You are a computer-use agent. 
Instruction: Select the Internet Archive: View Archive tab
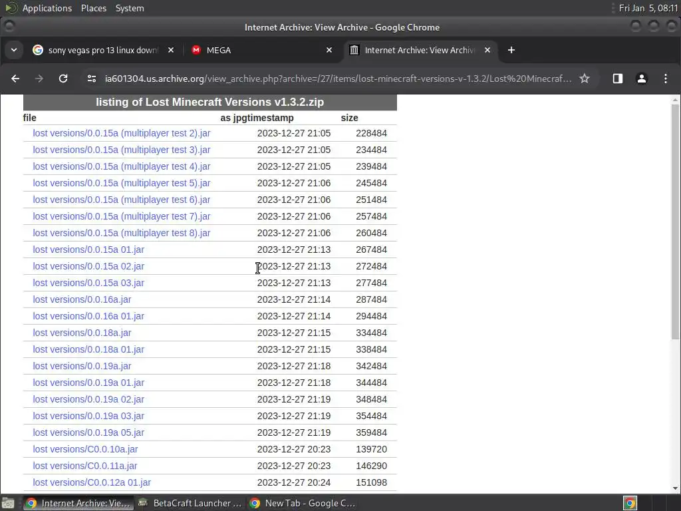pos(420,50)
